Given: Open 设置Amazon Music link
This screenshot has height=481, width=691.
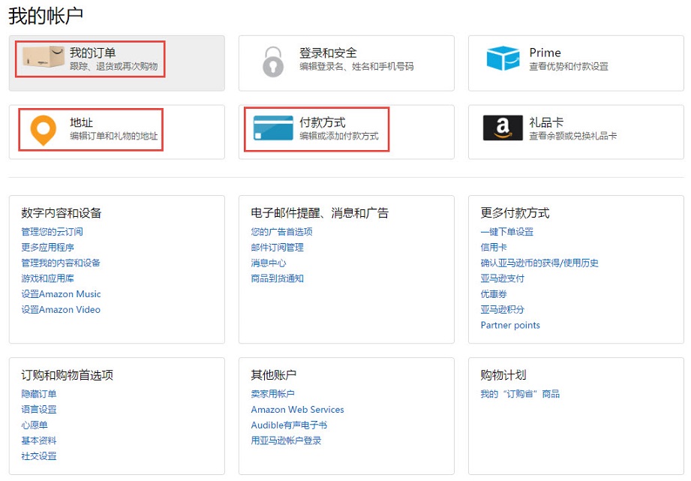Looking at the screenshot, I should (x=61, y=294).
